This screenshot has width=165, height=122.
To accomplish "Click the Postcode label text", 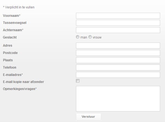I will pyautogui.click(x=10, y=53).
